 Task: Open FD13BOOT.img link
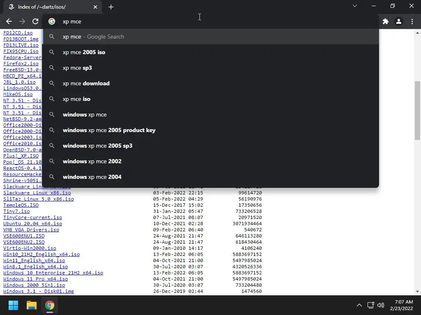coord(21,39)
